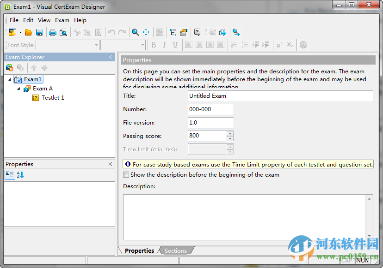Screen dimensions: 383x268
Task: Toggle Subscript formatting
Action: [290, 45]
